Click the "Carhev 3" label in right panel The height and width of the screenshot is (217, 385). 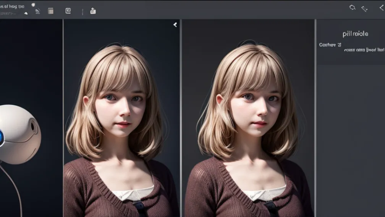330,45
